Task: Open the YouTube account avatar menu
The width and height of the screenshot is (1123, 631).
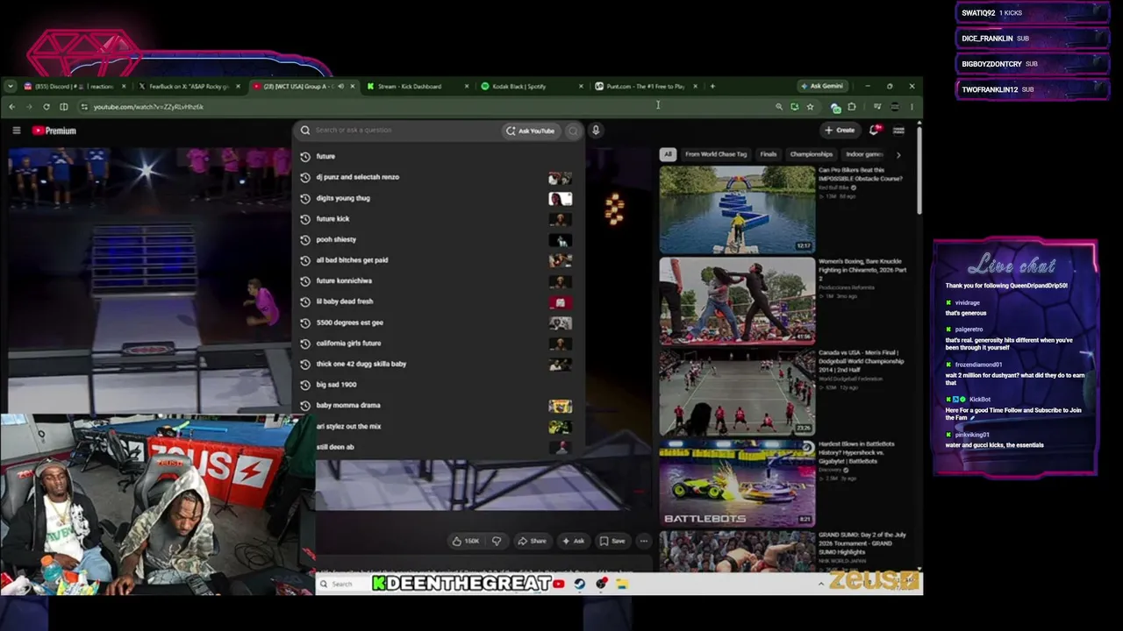Action: 898,131
